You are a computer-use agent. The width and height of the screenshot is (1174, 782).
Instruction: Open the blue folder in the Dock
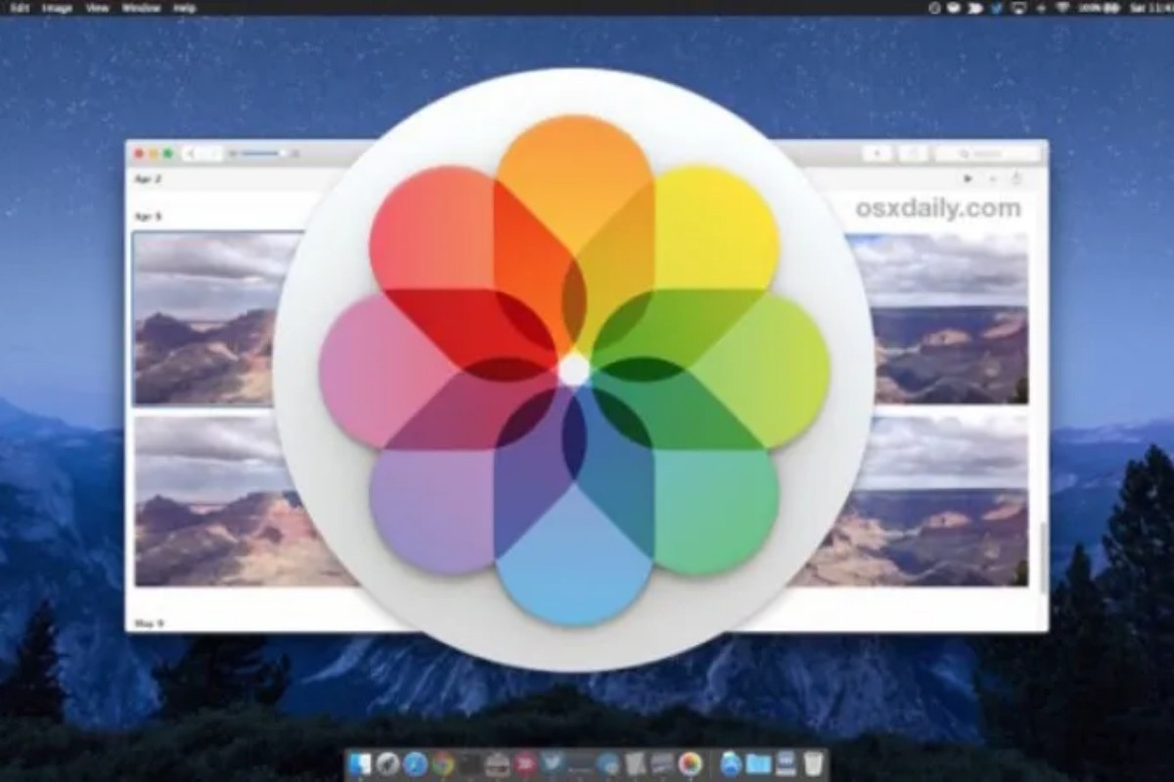[x=759, y=763]
